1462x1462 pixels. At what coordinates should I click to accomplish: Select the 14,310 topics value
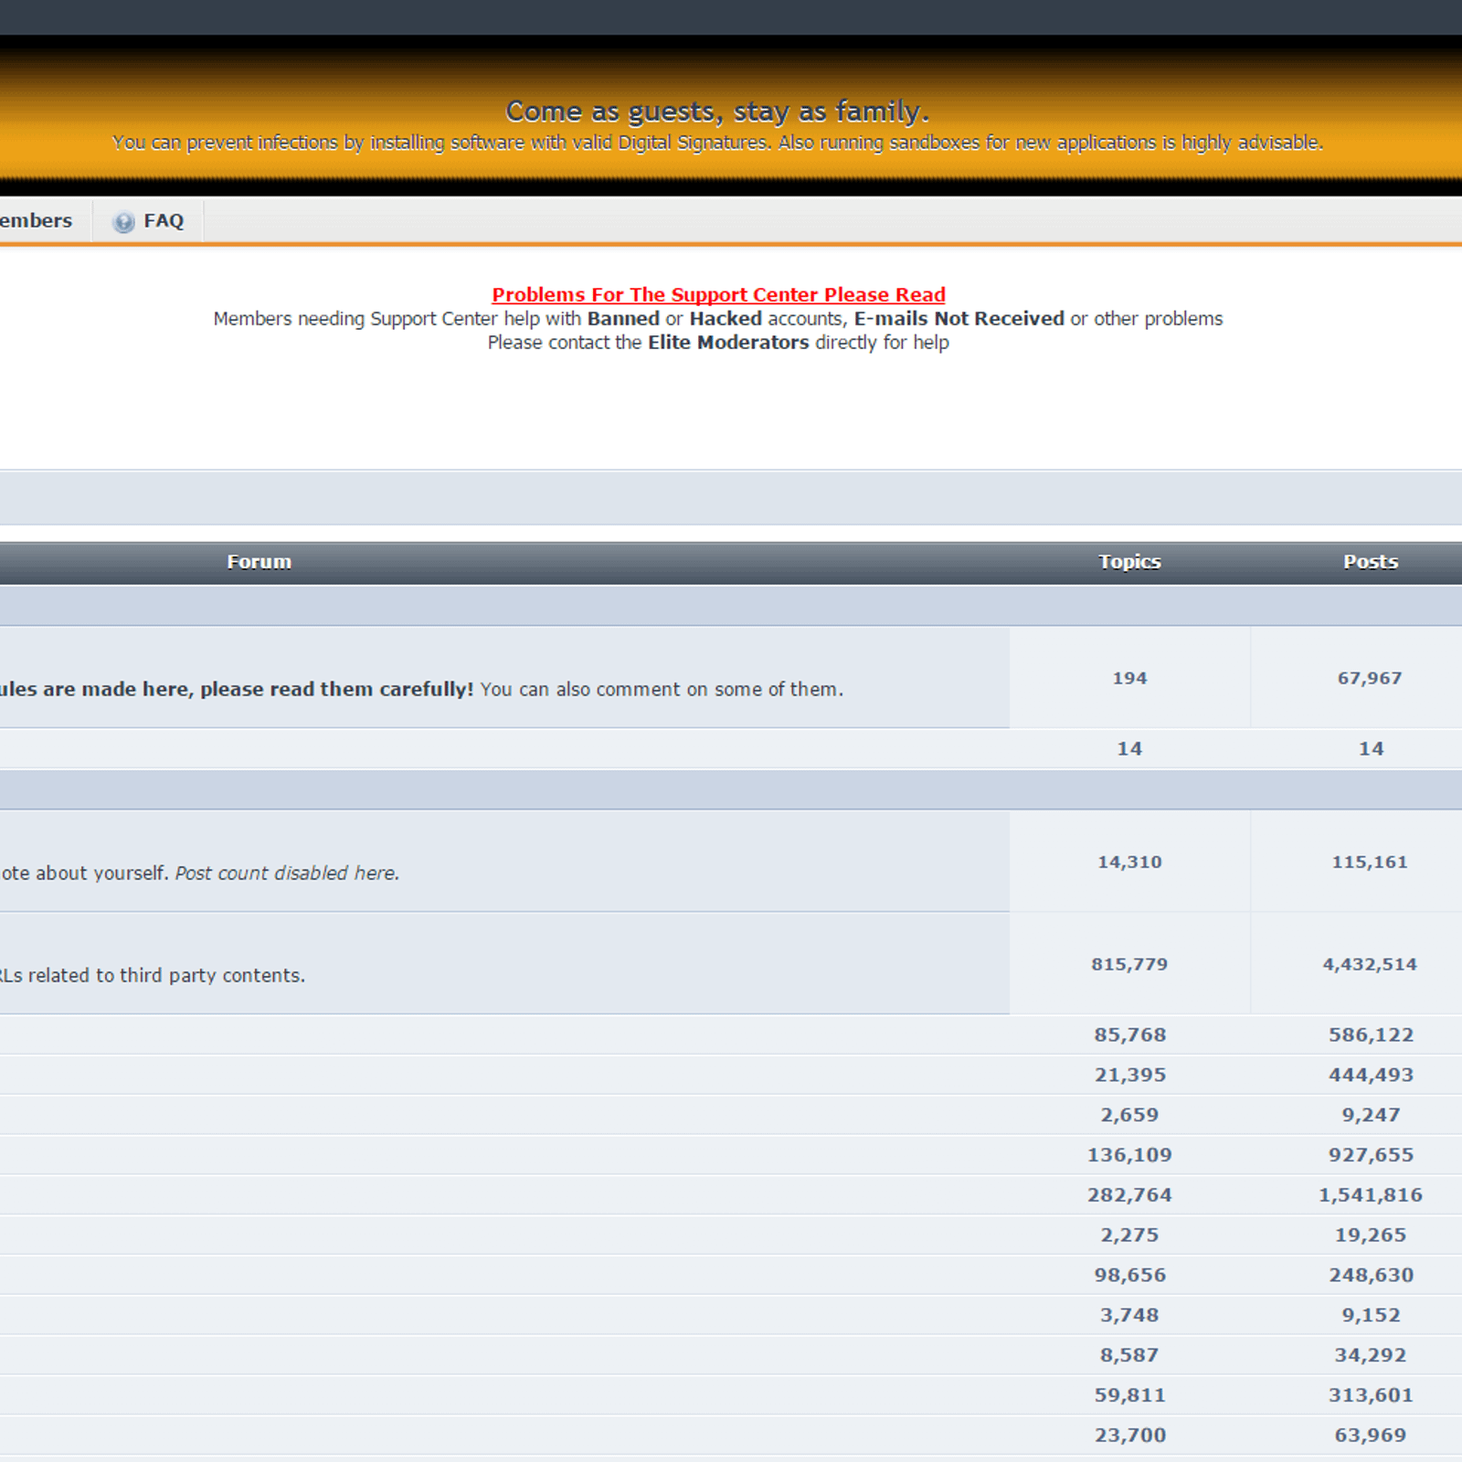1129,862
